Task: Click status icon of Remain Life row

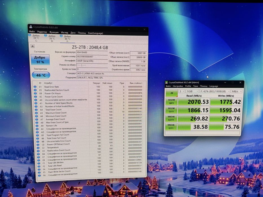Action: pos(37,126)
